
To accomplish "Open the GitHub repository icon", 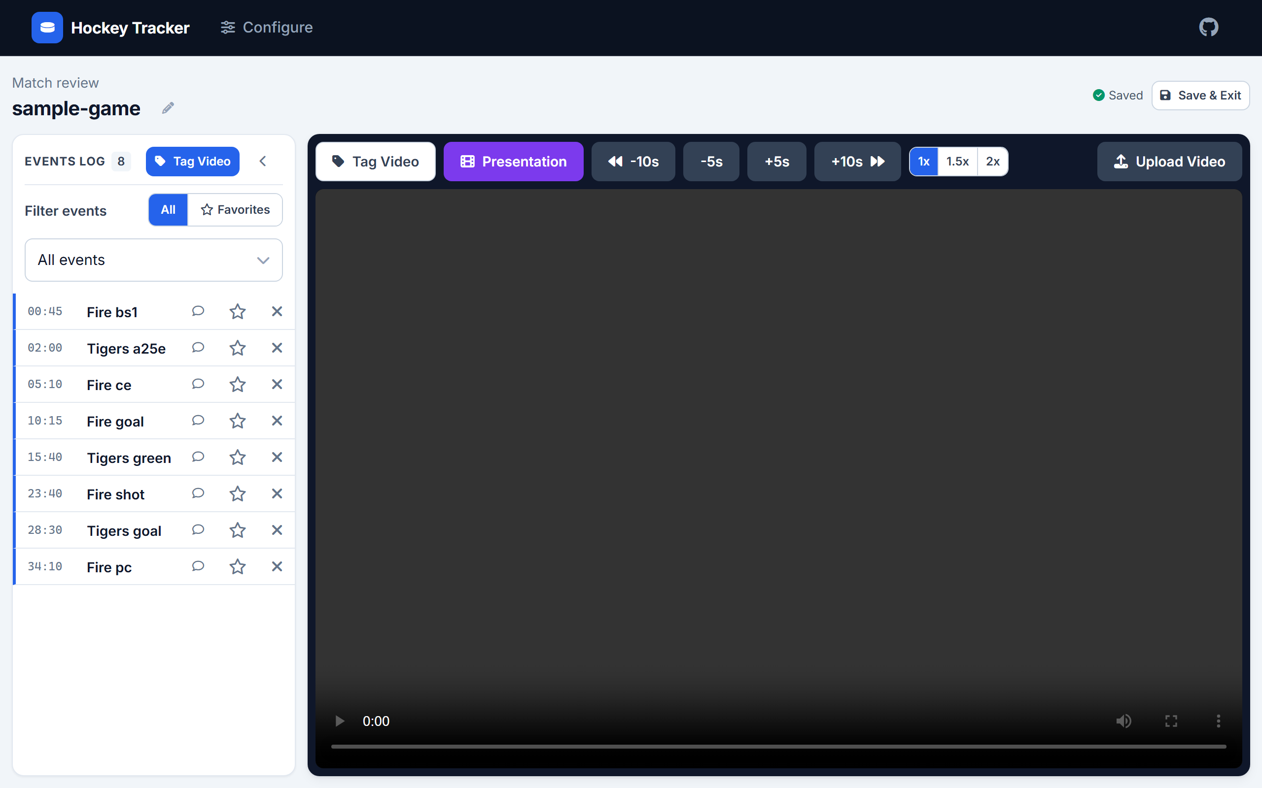I will pyautogui.click(x=1208, y=27).
